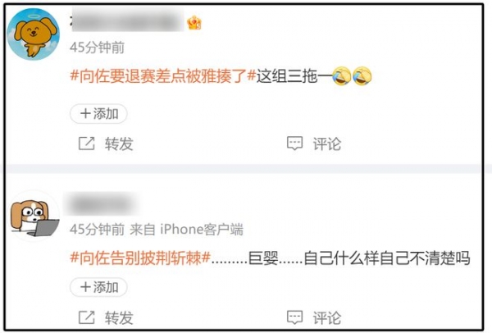The image size is (492, 333).
Task: Click 转发 label on first post
Action: pos(119,144)
